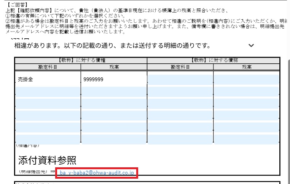Click the 添付資料参照 explanation text field
Viewport: 290px width, 184px height.
coord(114,160)
